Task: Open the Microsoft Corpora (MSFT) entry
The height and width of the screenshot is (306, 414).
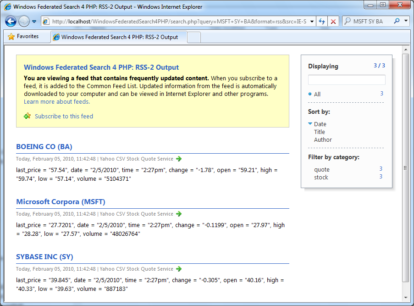Action: 61,201
